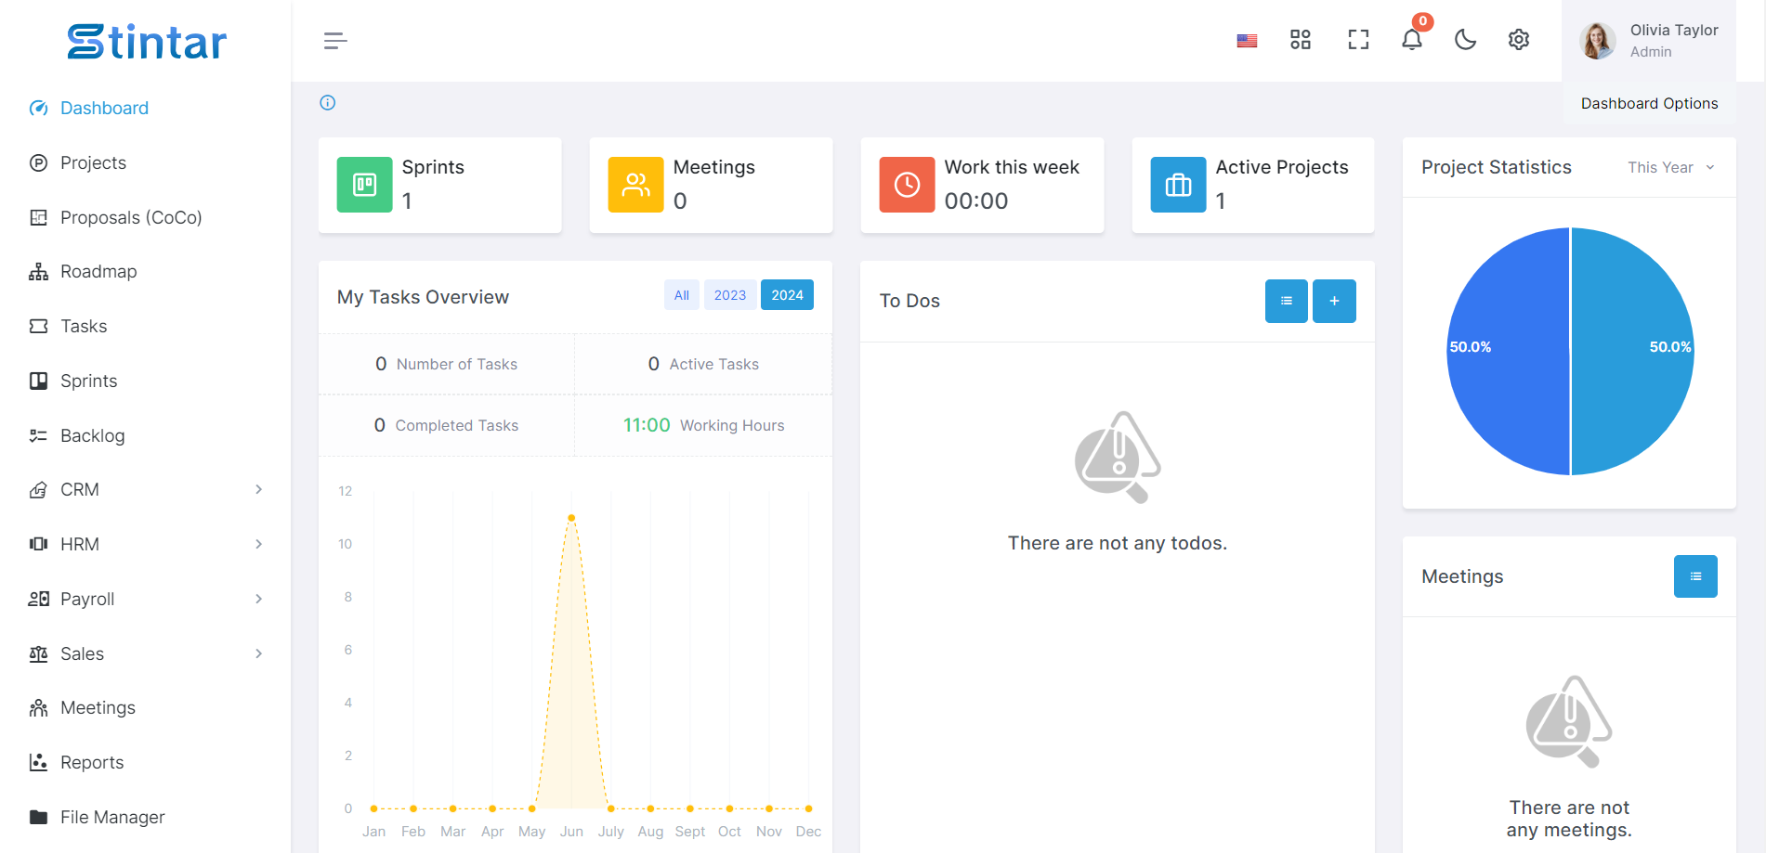
Task: Enter fullscreen mode icon
Action: [x=1358, y=40]
